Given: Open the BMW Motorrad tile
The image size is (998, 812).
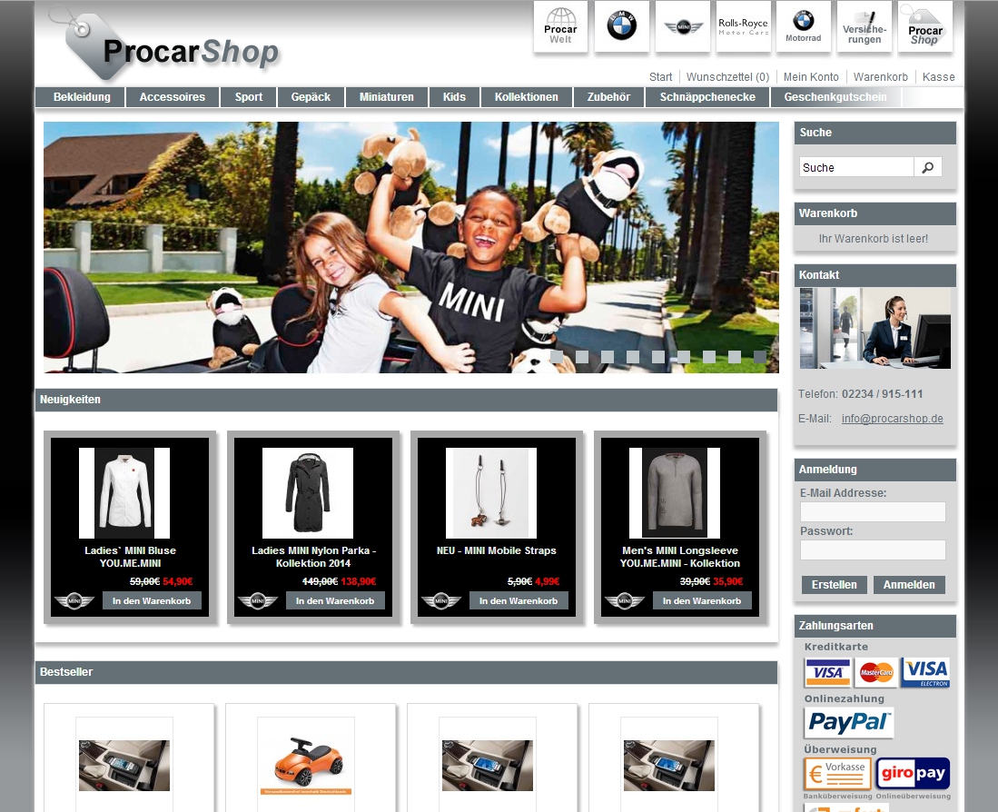Looking at the screenshot, I should tap(804, 26).
